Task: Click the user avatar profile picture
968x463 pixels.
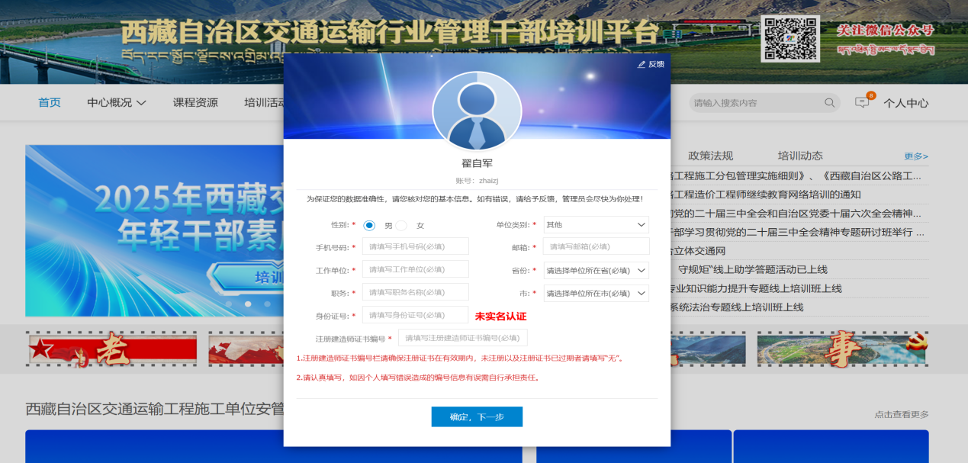Action: click(477, 111)
